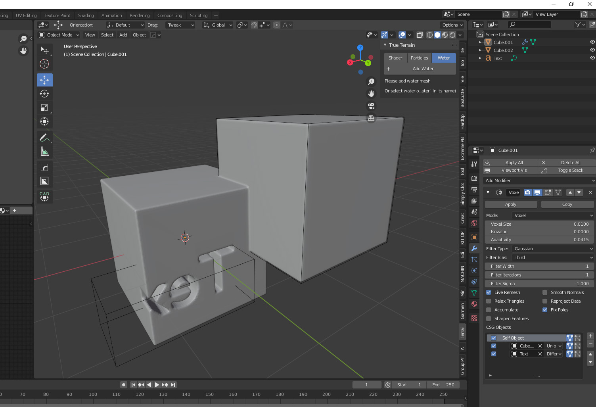This screenshot has height=407, width=596.
Task: Enable the Smooth Normals checkbox
Action: [x=545, y=292]
